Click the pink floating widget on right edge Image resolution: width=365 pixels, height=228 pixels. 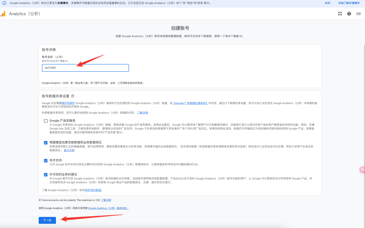[363, 170]
